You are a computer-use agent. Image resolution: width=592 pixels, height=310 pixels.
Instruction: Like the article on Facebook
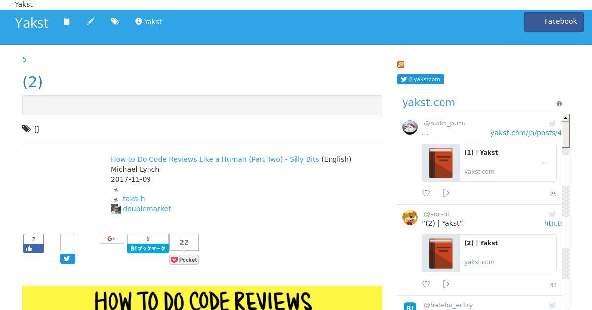coord(34,248)
